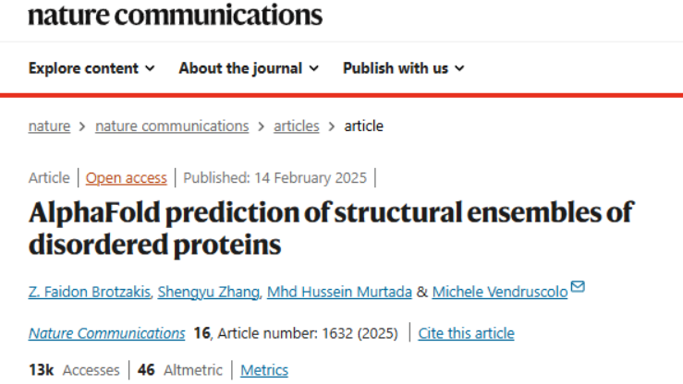Click Cite this article
This screenshot has width=683, height=384.
point(466,333)
